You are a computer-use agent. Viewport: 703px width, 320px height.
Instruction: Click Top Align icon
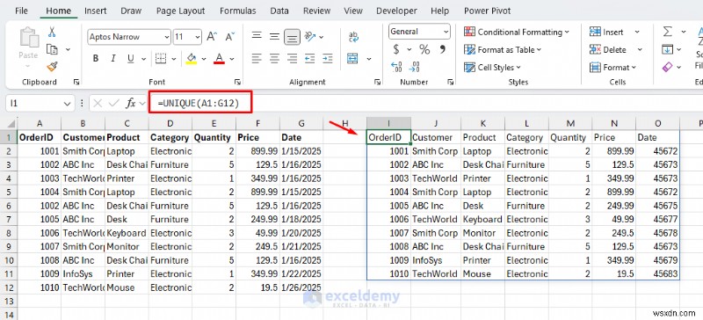click(257, 35)
